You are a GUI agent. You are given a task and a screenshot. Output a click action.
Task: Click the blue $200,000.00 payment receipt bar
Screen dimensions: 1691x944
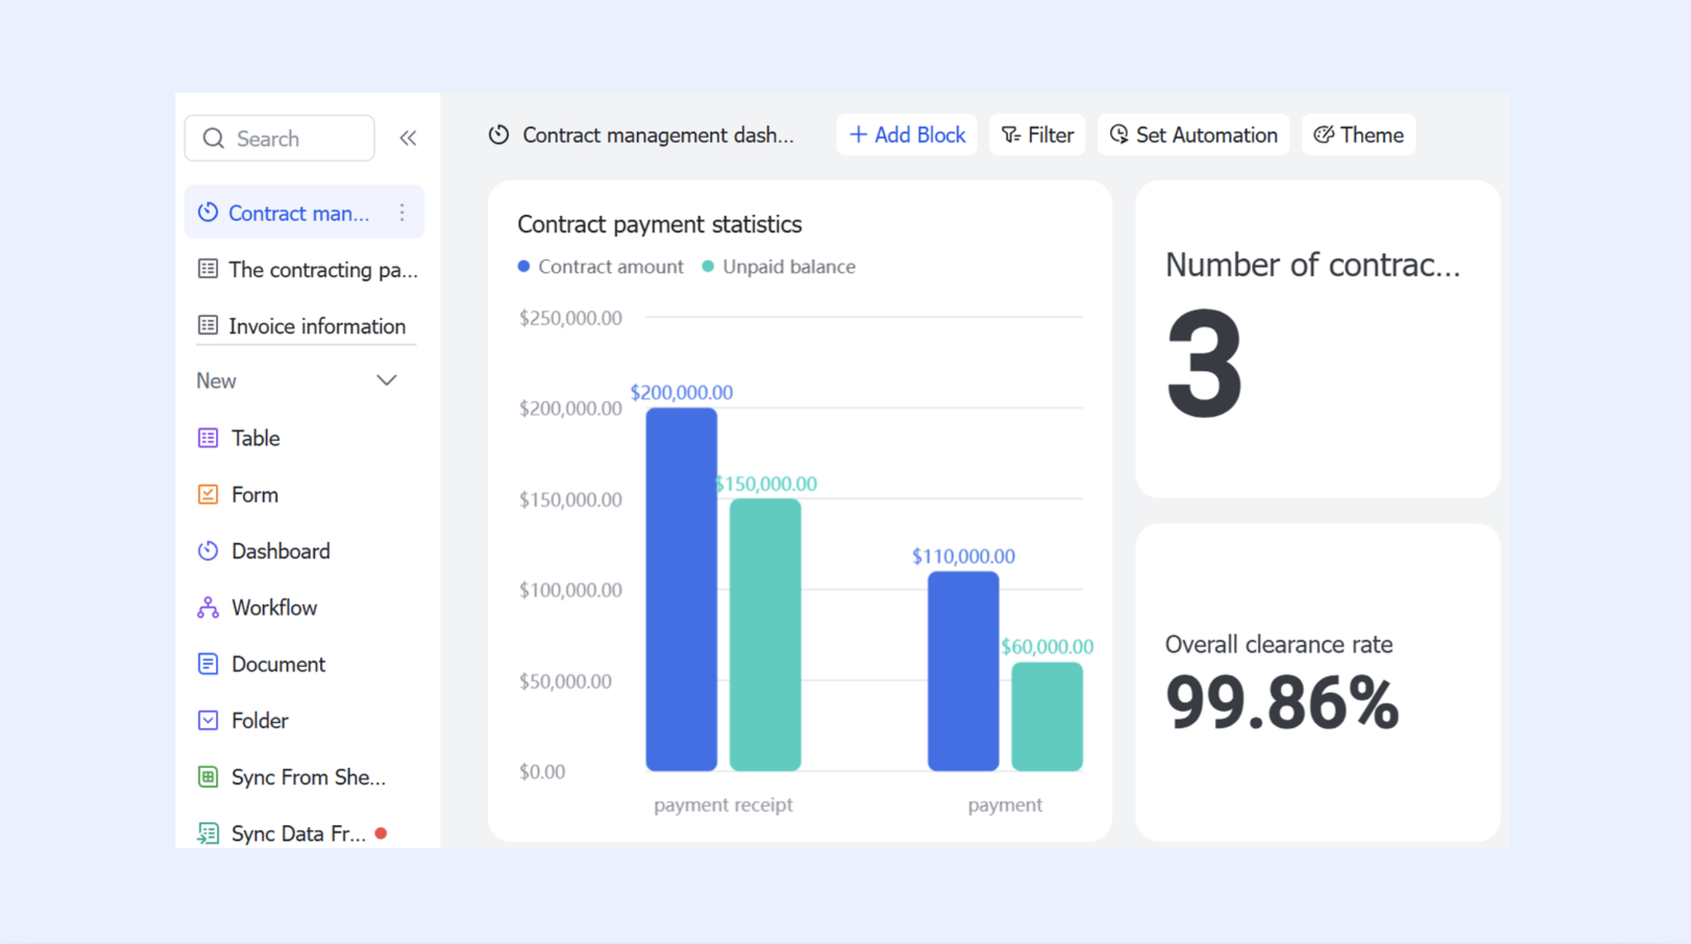tap(681, 590)
